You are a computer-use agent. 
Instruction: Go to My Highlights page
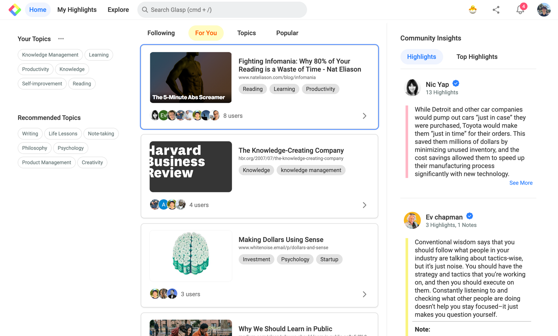coord(77,10)
